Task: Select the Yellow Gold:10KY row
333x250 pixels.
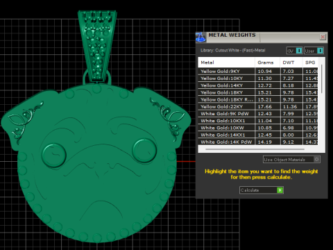Action: (258, 78)
